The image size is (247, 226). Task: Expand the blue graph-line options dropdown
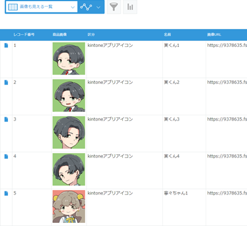[x=98, y=7]
